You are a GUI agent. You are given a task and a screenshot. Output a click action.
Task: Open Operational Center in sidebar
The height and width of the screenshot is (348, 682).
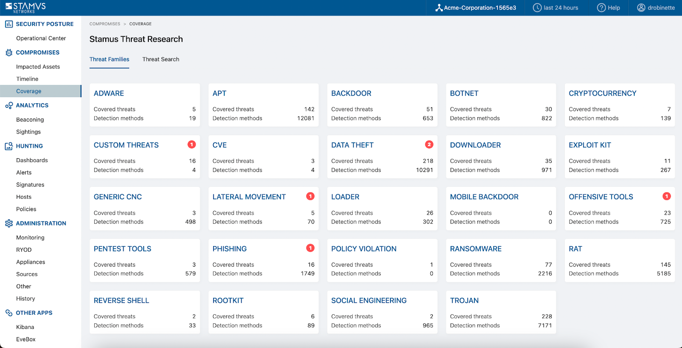[x=41, y=38]
